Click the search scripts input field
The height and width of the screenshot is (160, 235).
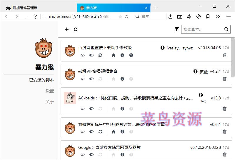203,29
